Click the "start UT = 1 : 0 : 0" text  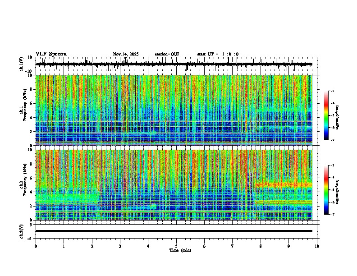tap(218, 54)
